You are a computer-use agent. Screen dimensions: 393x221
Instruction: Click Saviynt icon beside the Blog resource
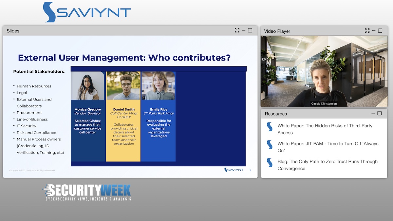pyautogui.click(x=270, y=163)
